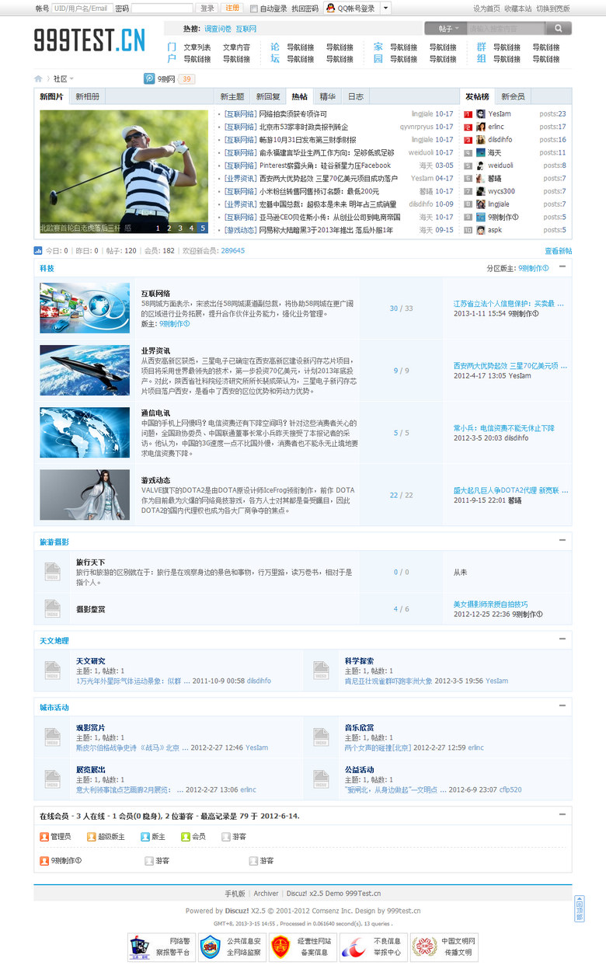
Task: Open the 业界资讯 forum jet thumbnail
Action: (x=85, y=371)
